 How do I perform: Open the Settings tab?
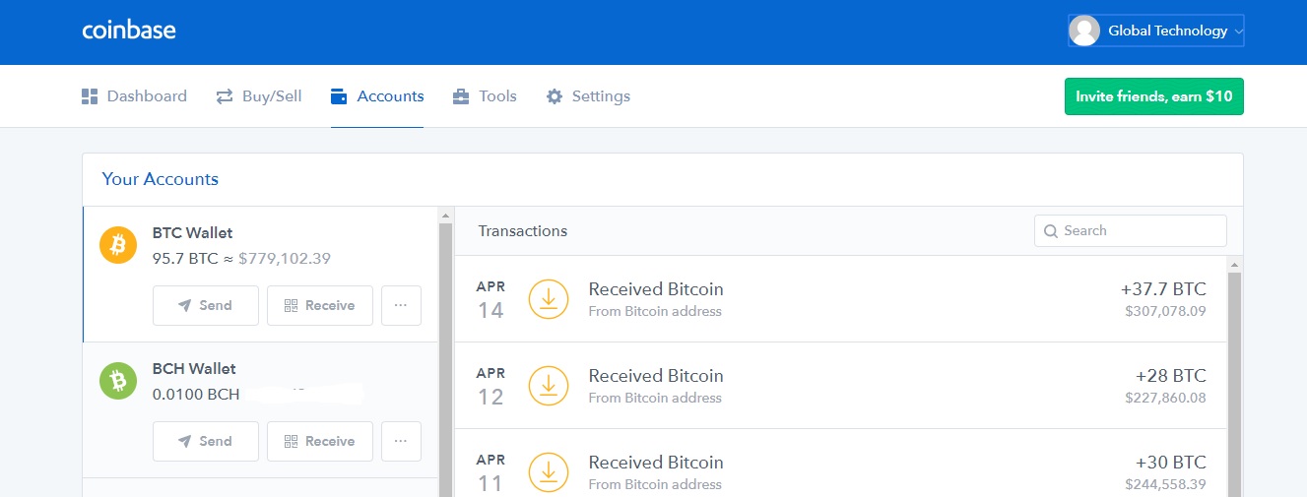[x=588, y=96]
